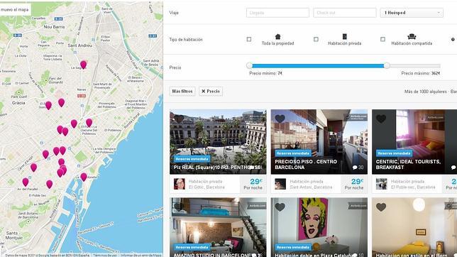457x257 pixels.
Task: Click the 'Sant Antoni, Barcelona' location text
Action: tap(311, 187)
